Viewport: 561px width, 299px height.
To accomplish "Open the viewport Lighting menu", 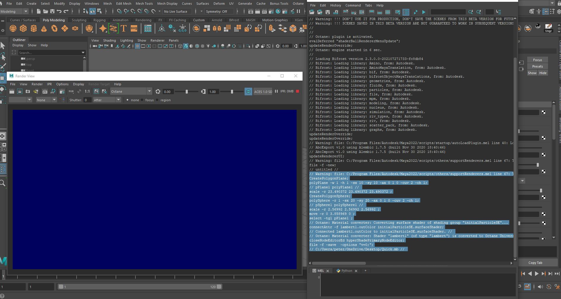I will point(127,40).
